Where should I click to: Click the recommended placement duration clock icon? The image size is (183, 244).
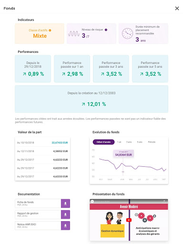click(x=127, y=33)
